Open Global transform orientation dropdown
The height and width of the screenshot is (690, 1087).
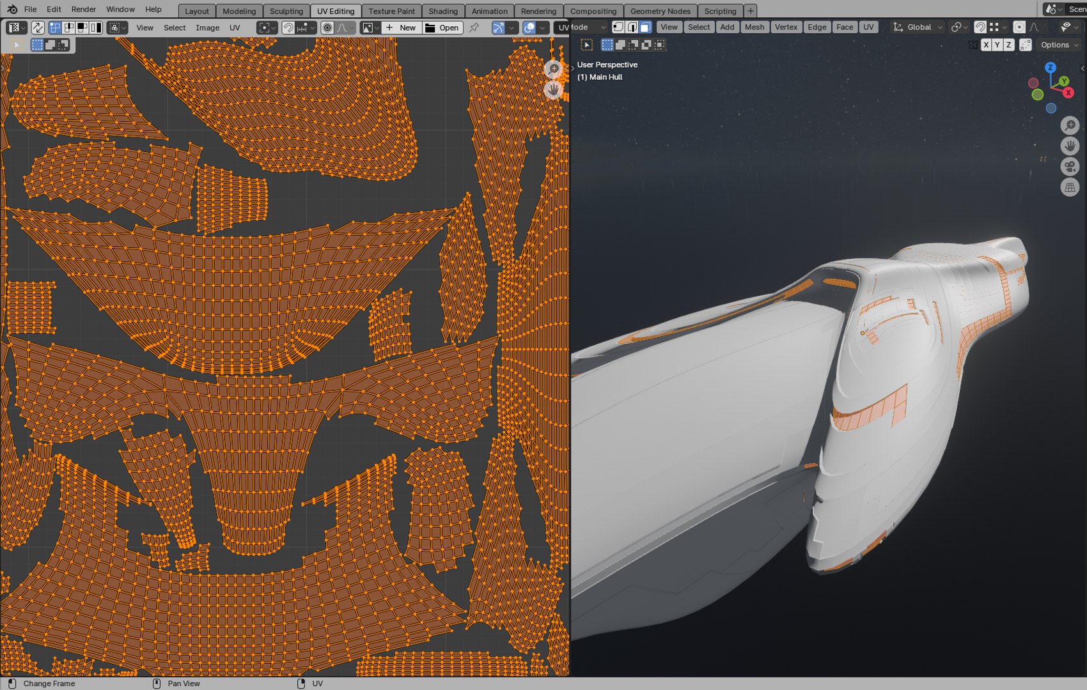tap(918, 27)
